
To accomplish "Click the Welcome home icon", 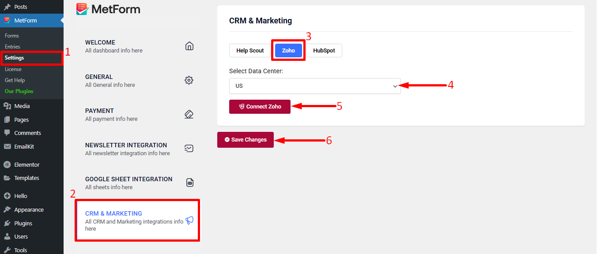I will pos(189,46).
